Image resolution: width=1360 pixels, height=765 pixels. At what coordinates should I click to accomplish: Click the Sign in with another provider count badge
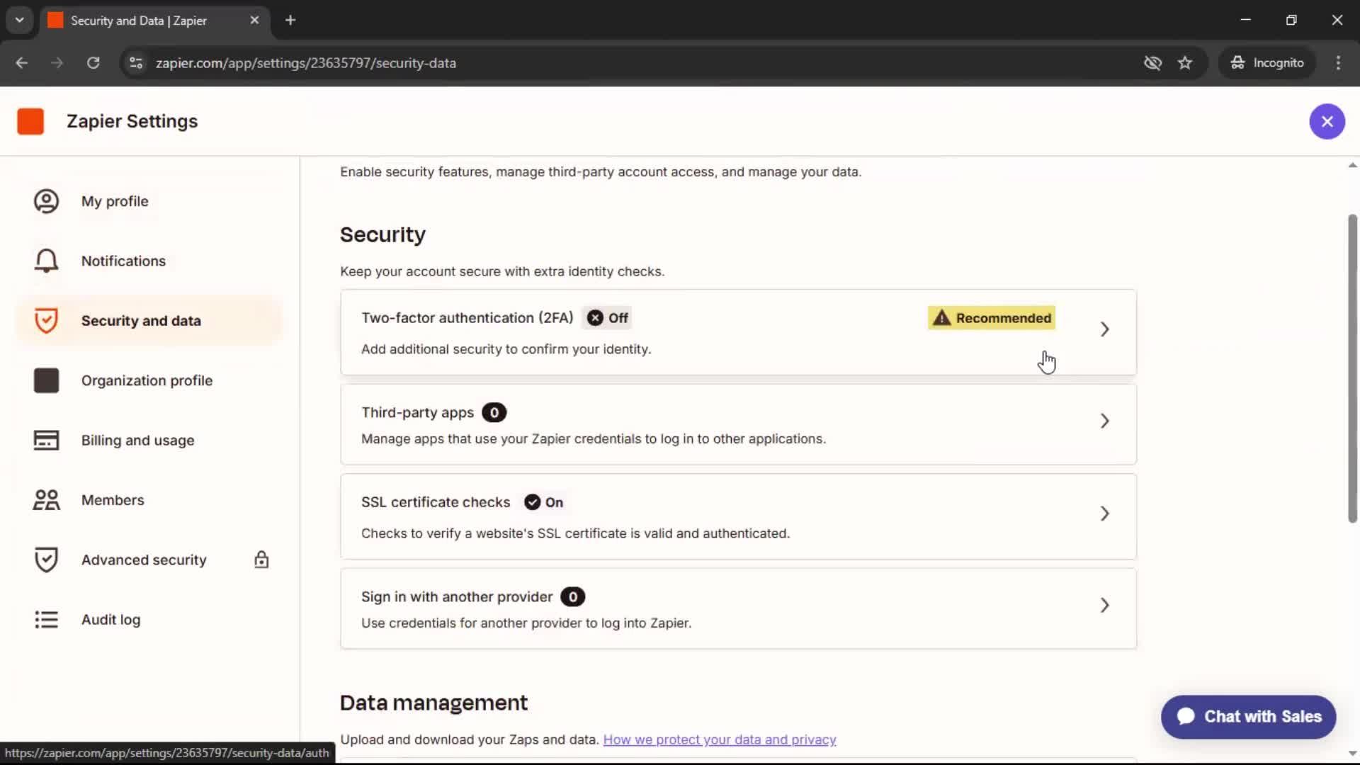[572, 596]
